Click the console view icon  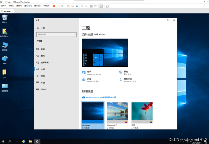coord(101,6)
